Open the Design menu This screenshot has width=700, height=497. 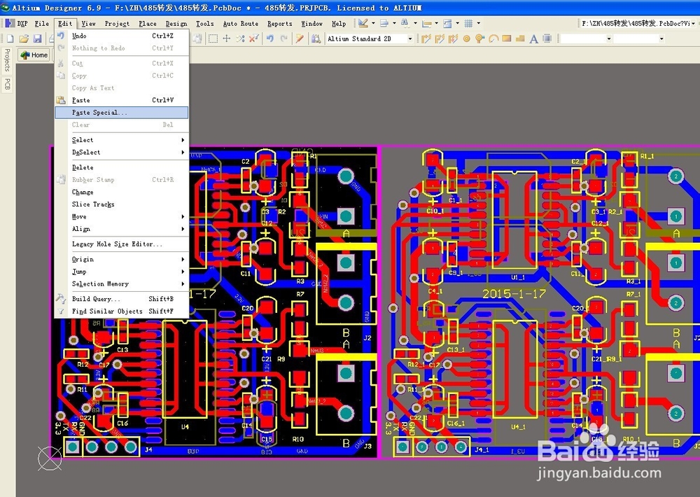[x=176, y=23]
